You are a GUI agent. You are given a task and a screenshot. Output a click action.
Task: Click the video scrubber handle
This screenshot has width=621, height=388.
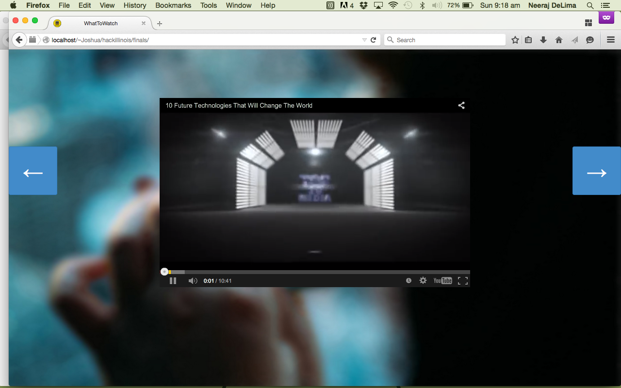pos(164,272)
